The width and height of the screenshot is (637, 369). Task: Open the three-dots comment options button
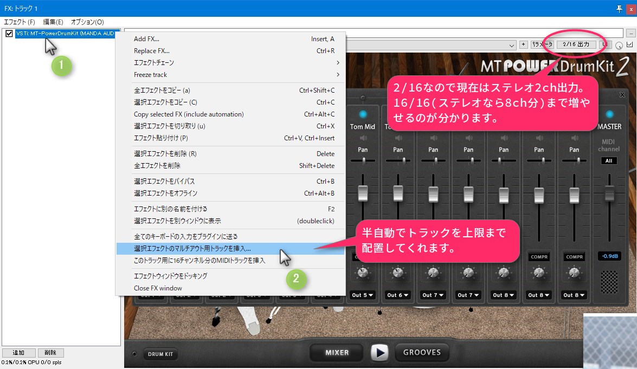[x=630, y=33]
